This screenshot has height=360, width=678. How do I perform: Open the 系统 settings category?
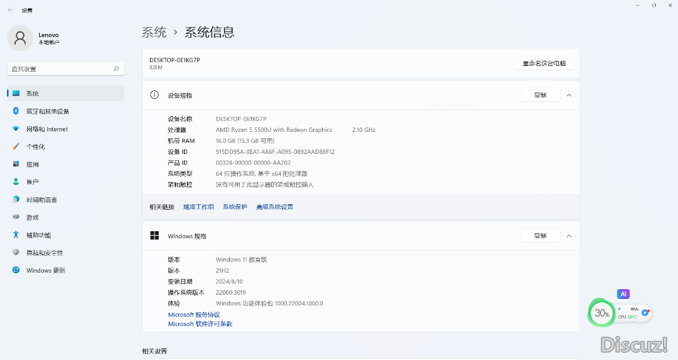point(66,94)
